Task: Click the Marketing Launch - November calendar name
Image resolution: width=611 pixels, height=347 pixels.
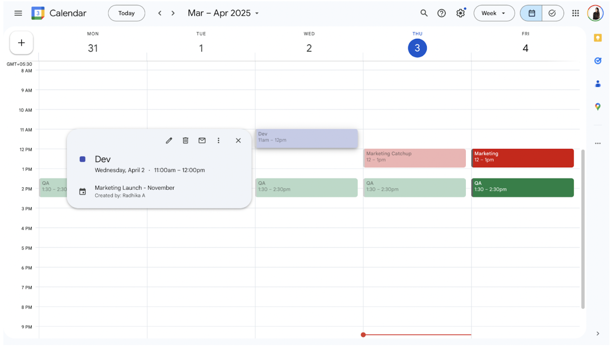Action: pyautogui.click(x=134, y=188)
